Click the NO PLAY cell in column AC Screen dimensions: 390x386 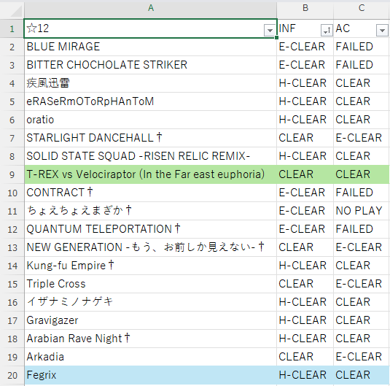(x=362, y=211)
